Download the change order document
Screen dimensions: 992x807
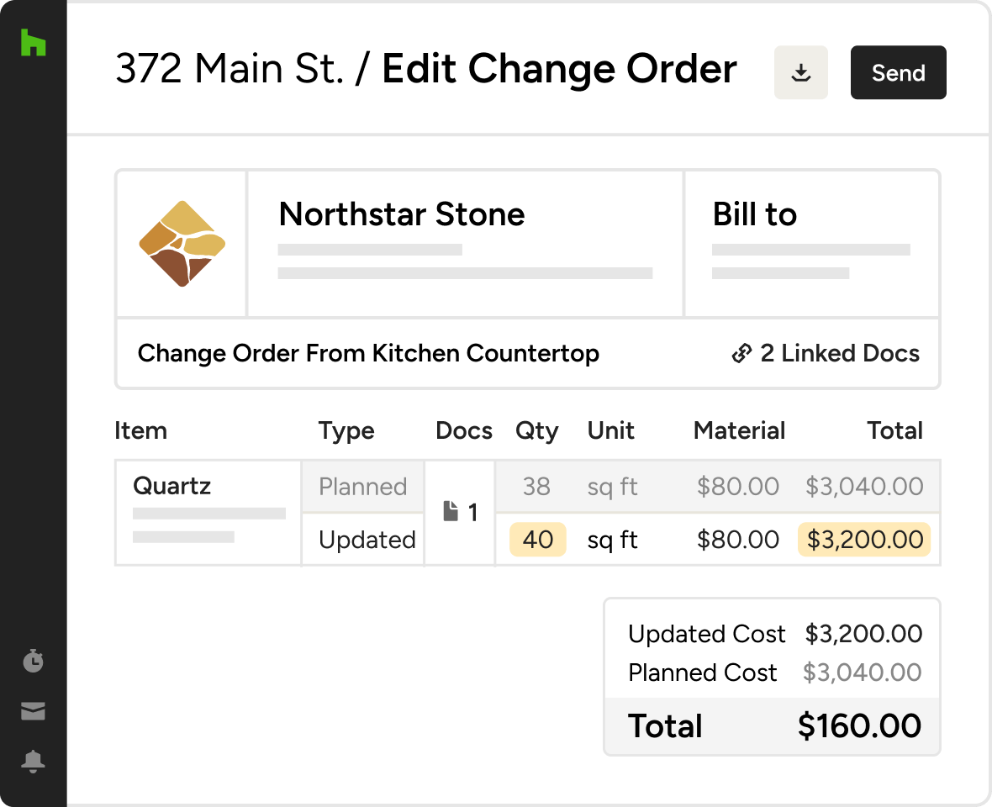click(801, 73)
